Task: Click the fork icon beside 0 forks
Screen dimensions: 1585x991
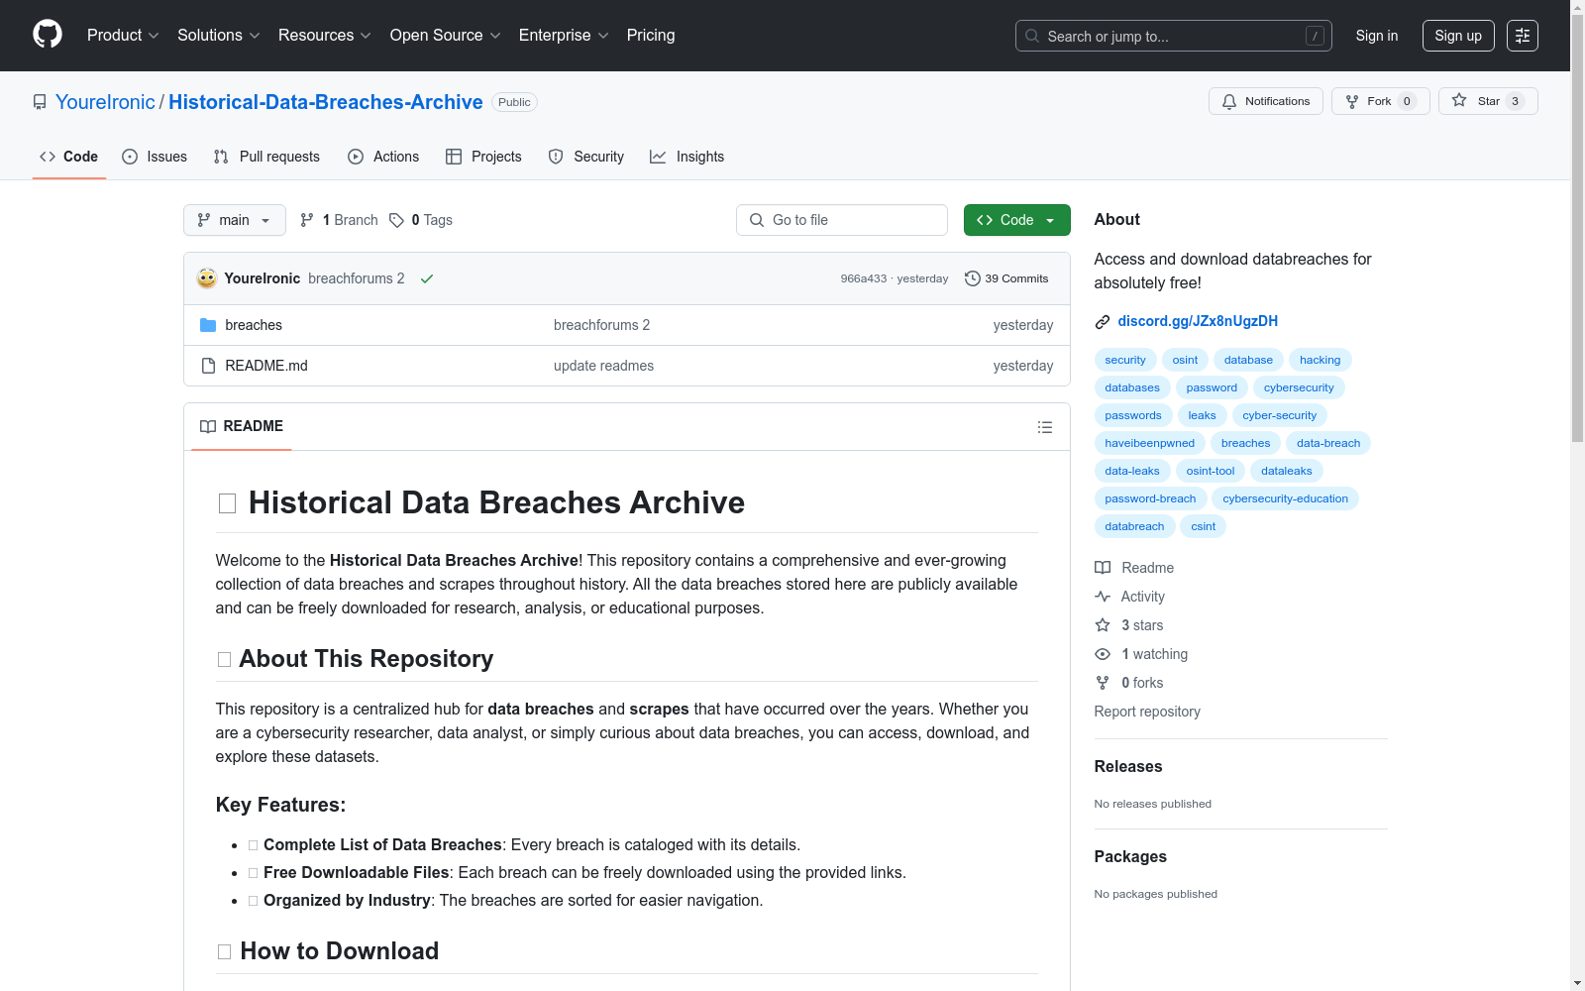Action: (x=1103, y=683)
